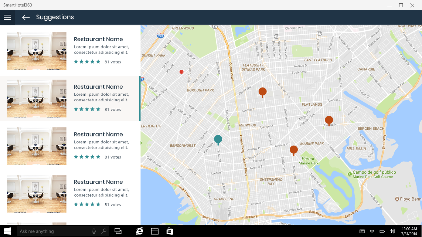Click the BOROUGH PARK map label
Image resolution: width=422 pixels, height=237 pixels.
coord(200,90)
